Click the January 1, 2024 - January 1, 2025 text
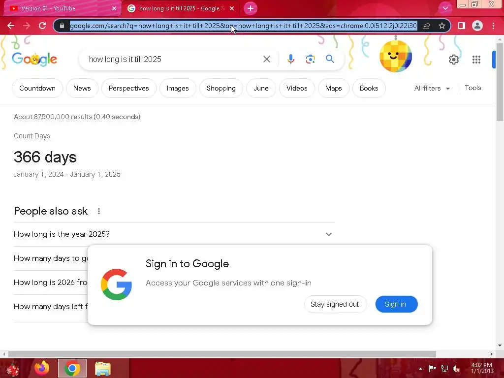The width and height of the screenshot is (504, 378). coord(67,174)
